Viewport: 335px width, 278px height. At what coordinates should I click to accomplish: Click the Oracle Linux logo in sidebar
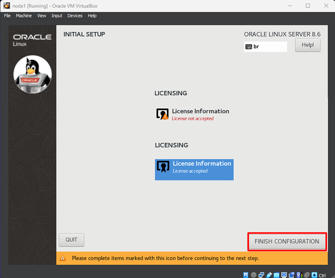32,40
